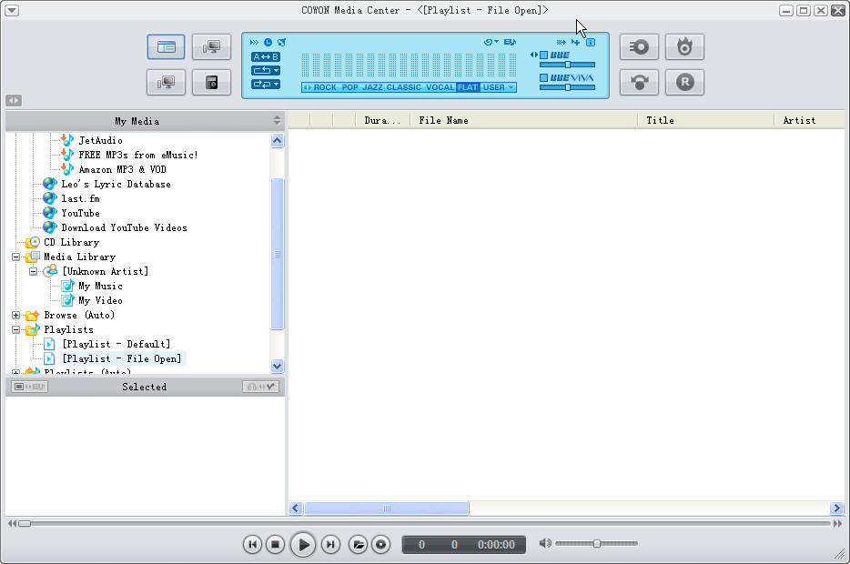Select the FLAT equalizer preset
Image resolution: width=850 pixels, height=564 pixels.
[468, 87]
